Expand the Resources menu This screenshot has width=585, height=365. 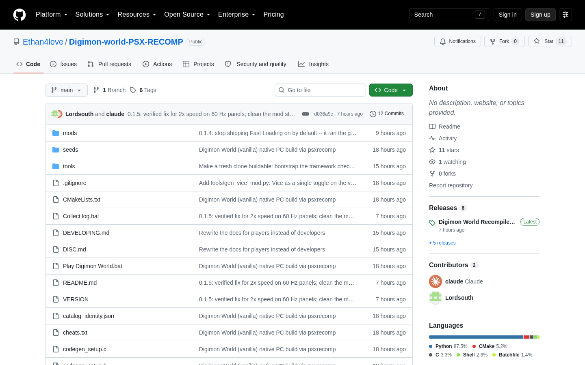pos(137,15)
